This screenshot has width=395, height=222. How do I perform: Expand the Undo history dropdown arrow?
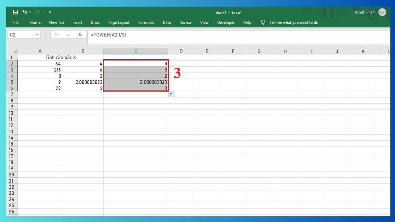(30, 12)
